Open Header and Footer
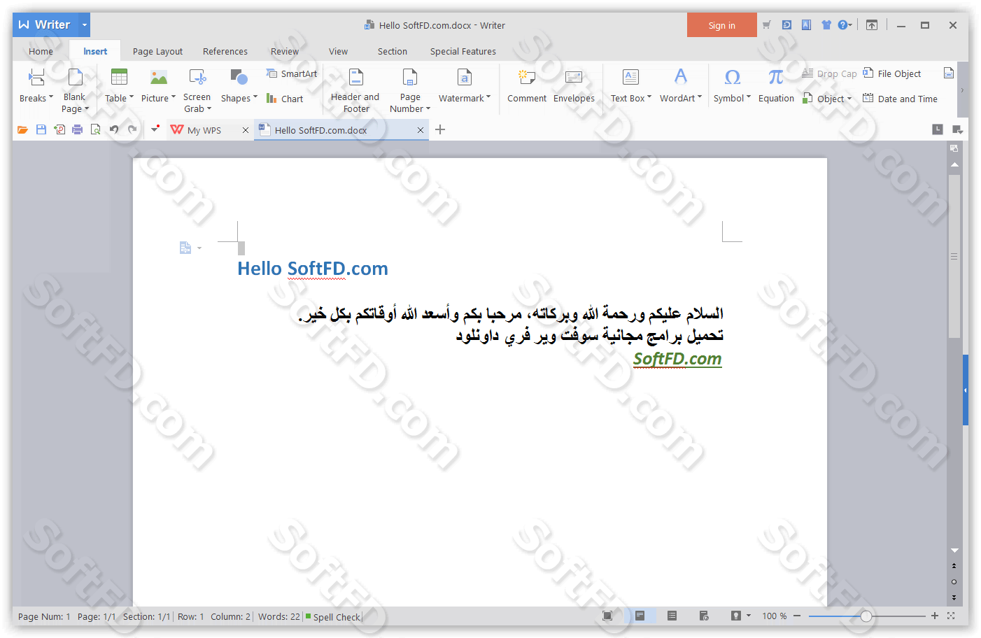This screenshot has width=981, height=638. (355, 90)
